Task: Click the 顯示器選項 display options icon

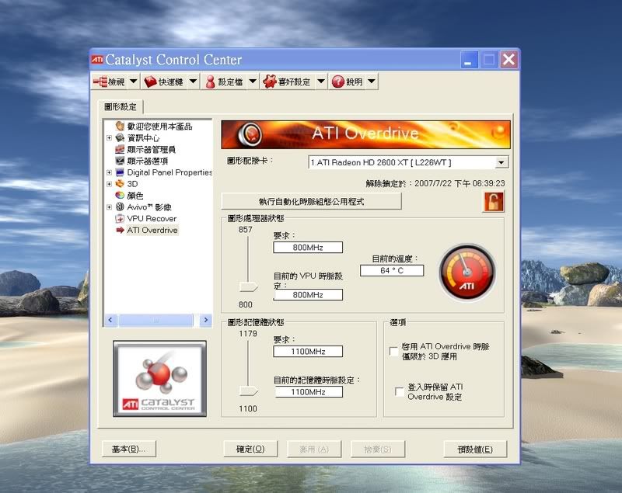Action: point(120,161)
